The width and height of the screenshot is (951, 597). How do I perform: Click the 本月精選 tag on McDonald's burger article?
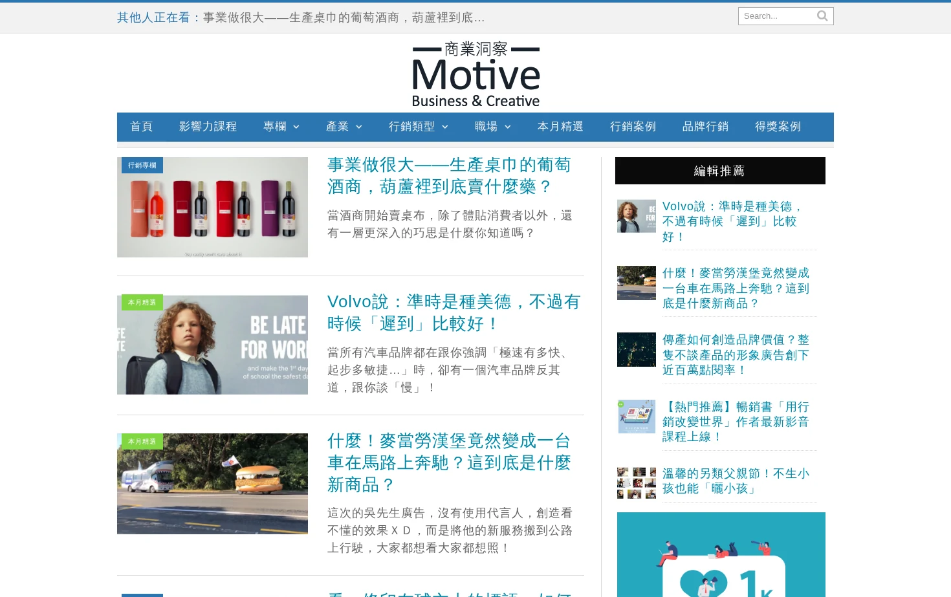point(142,442)
